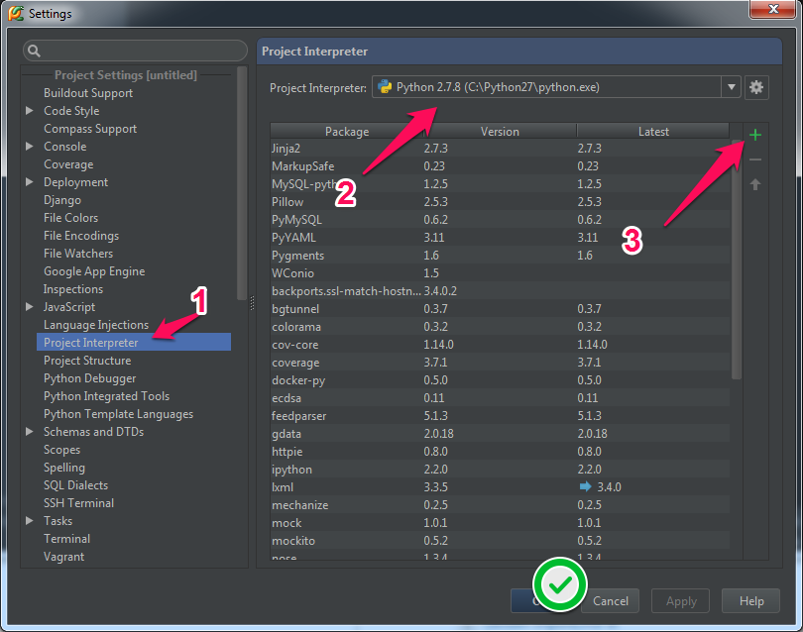Open Django settings page
The height and width of the screenshot is (632, 803).
coord(62,200)
